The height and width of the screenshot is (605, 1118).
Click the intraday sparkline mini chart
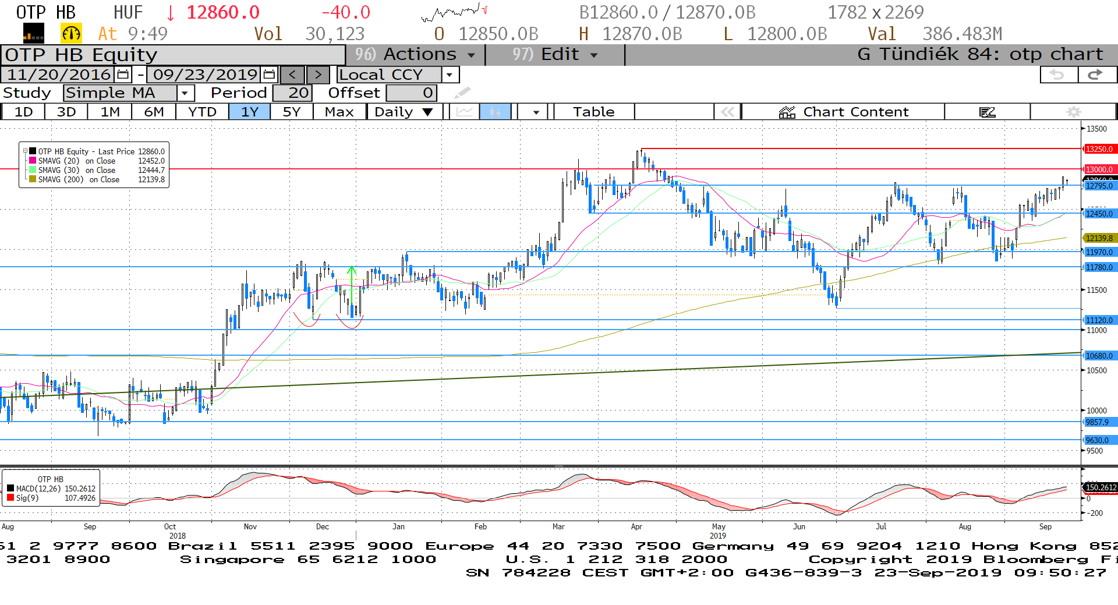tap(454, 12)
